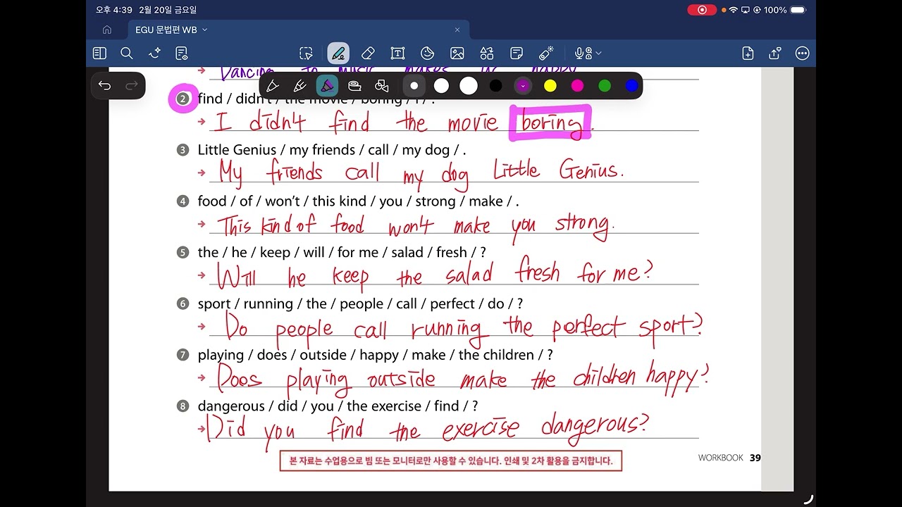Open the document notes icon next to sparkle

point(182,54)
